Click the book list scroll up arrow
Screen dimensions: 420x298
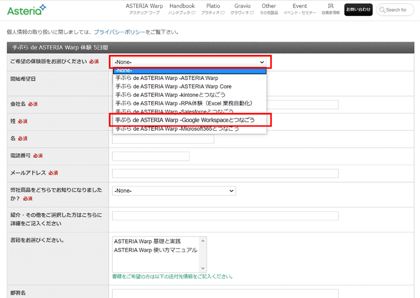(203, 241)
